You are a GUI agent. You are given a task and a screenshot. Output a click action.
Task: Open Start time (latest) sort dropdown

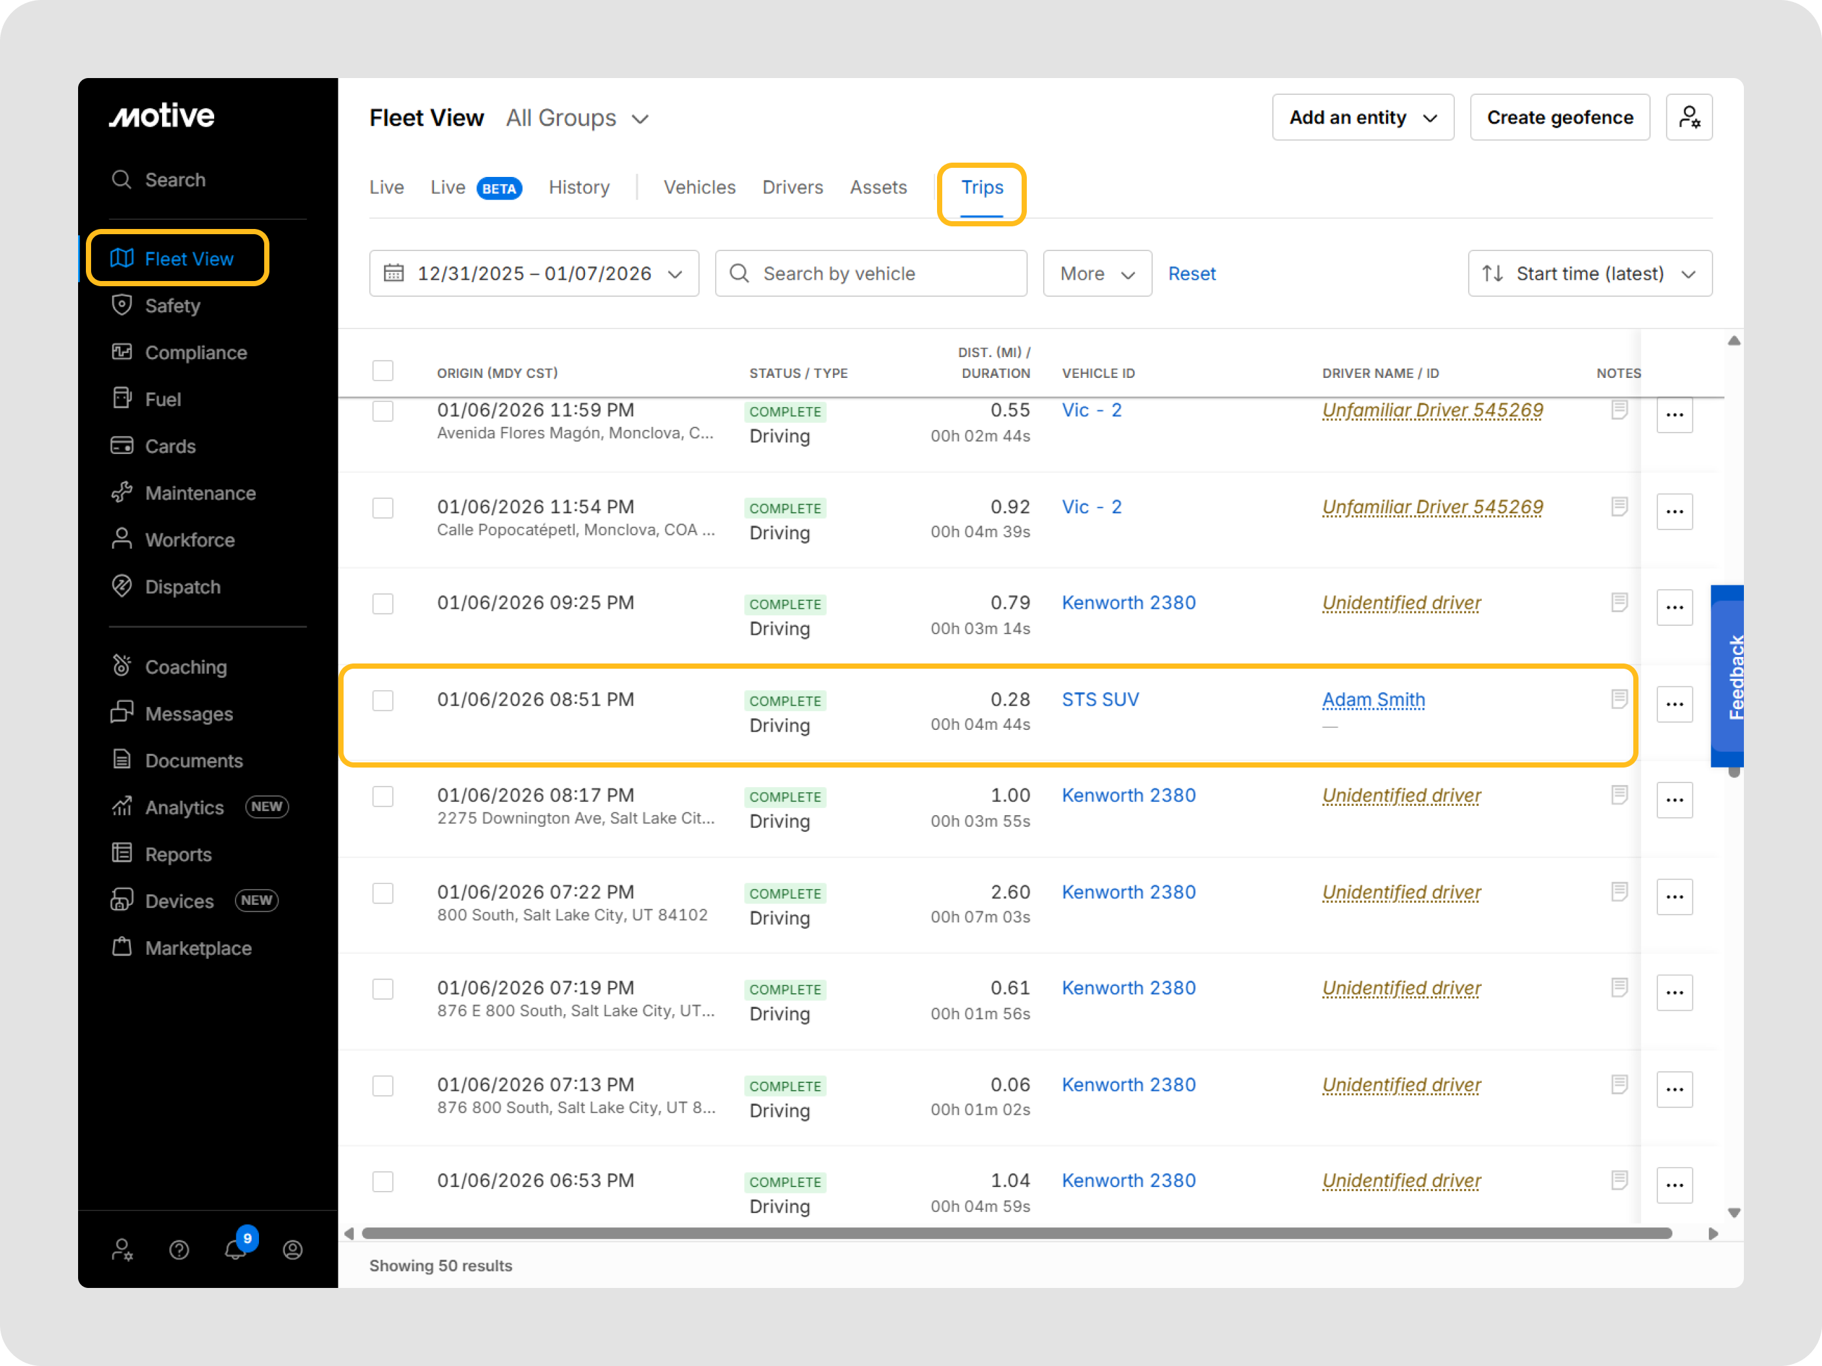[x=1589, y=273]
